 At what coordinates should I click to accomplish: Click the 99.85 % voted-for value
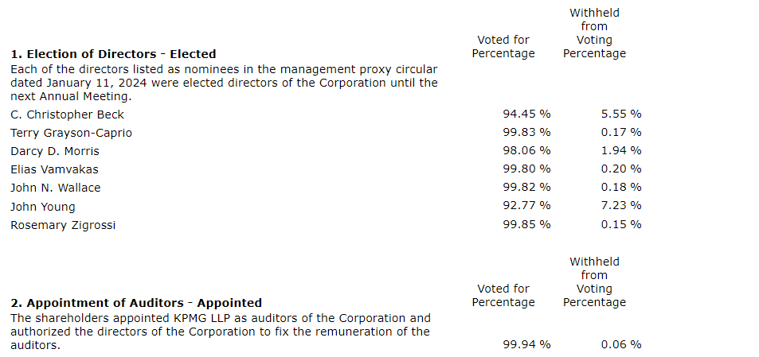[x=526, y=224]
